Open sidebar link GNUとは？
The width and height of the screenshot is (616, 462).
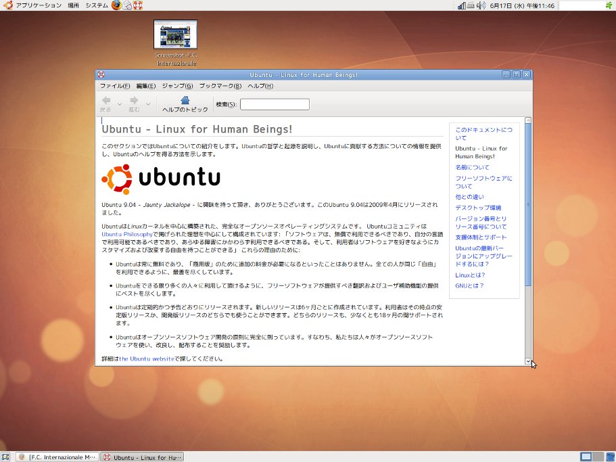[469, 285]
